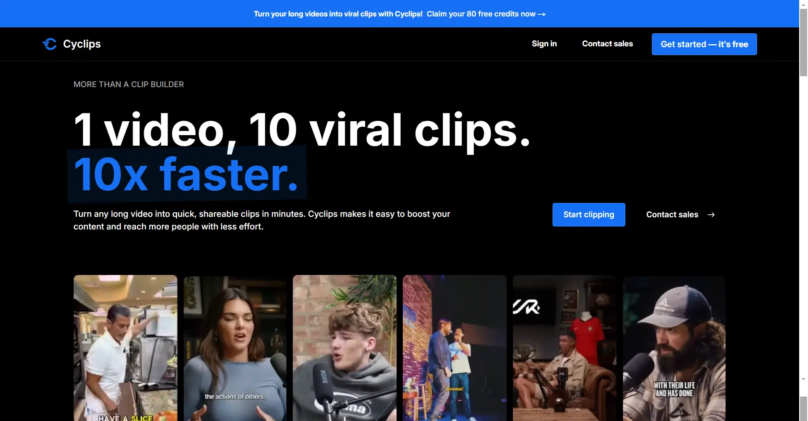
Task: Click the Cyclips brand name text
Action: coord(82,44)
